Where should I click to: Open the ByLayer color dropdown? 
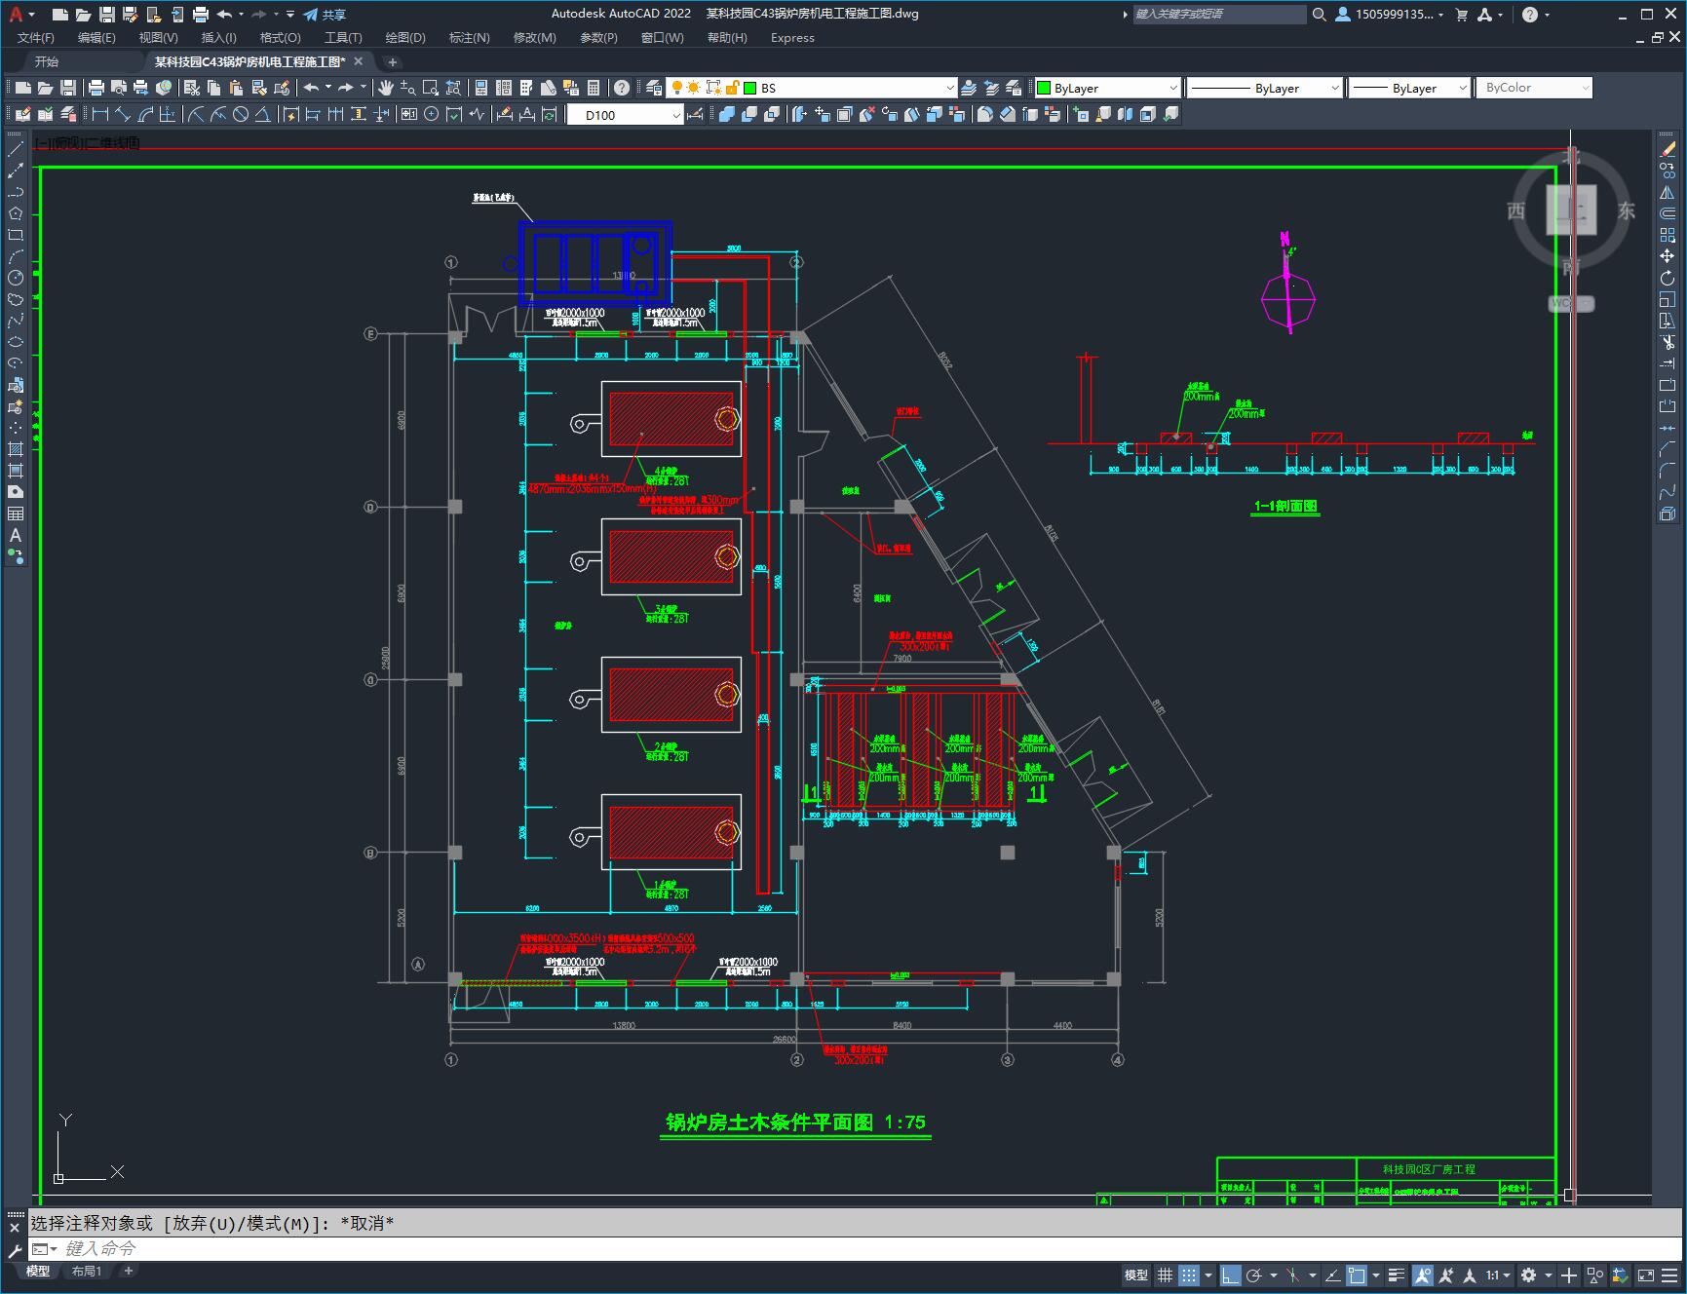click(1172, 88)
